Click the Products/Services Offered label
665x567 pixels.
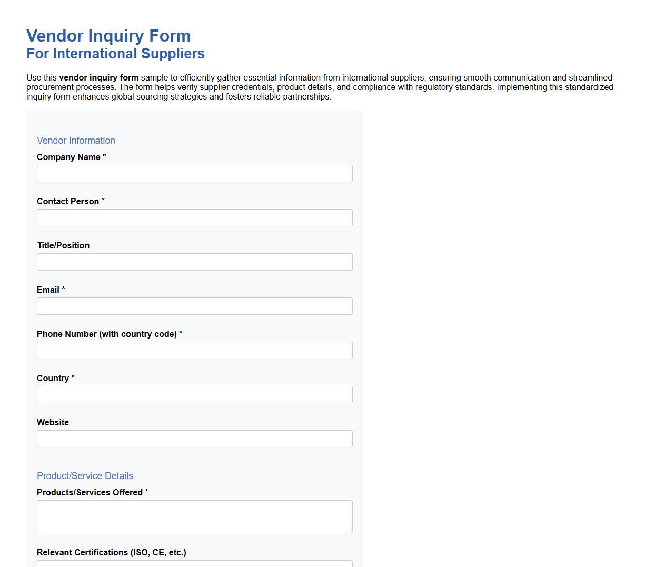point(90,492)
